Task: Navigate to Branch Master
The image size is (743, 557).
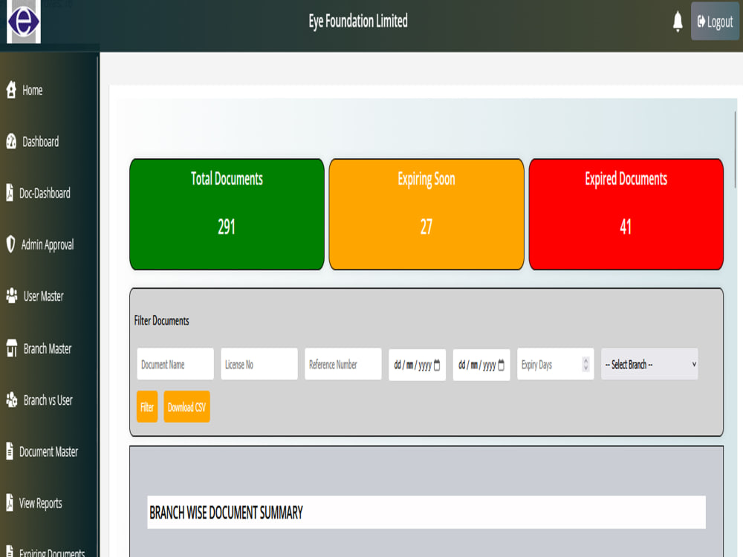Action: (48, 348)
